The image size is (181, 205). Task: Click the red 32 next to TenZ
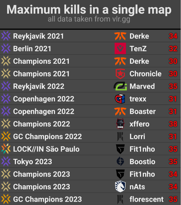click(173, 49)
